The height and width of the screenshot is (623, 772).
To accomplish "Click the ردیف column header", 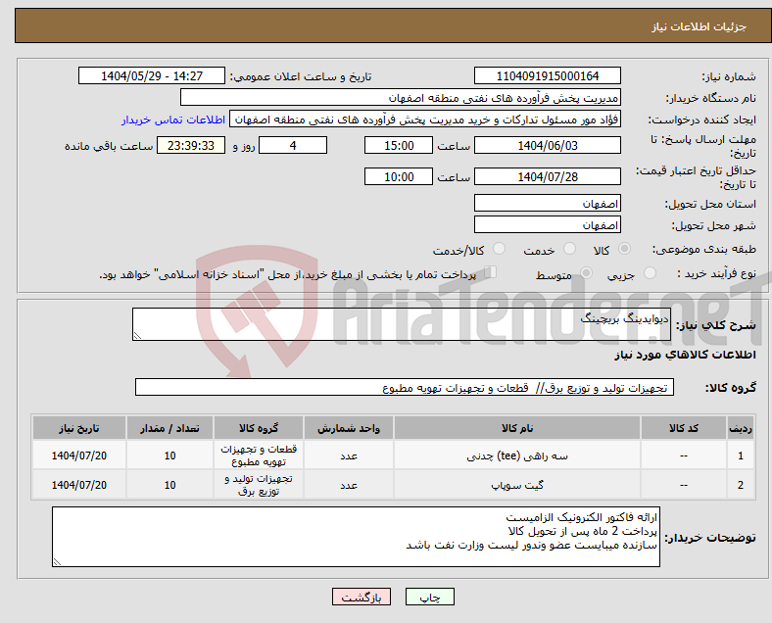I will pos(740,428).
